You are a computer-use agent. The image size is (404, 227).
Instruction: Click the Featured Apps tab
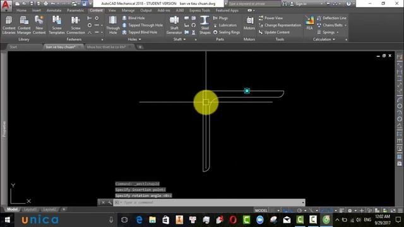tap(227, 11)
